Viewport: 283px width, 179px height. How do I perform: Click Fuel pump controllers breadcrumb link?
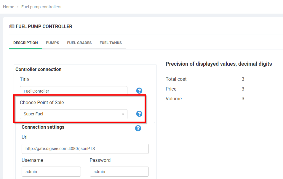click(x=41, y=7)
